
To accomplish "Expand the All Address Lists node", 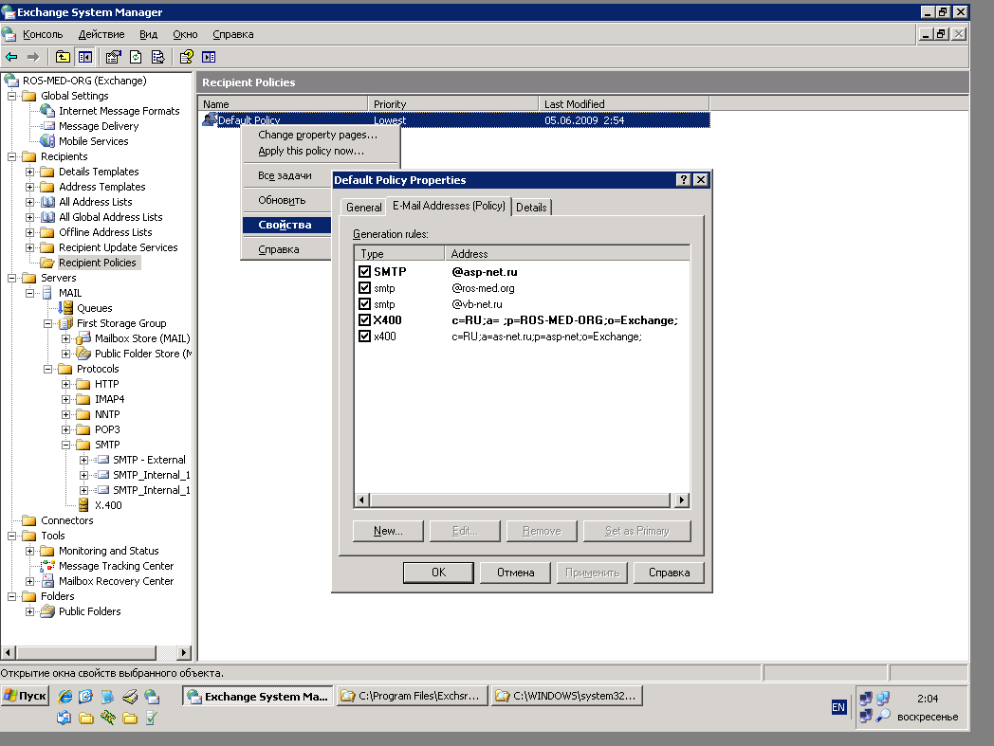I will (29, 202).
